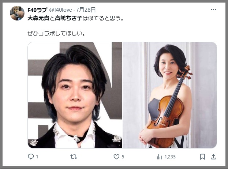
Task: Open the 7月28日 post date link
Action: (x=86, y=10)
